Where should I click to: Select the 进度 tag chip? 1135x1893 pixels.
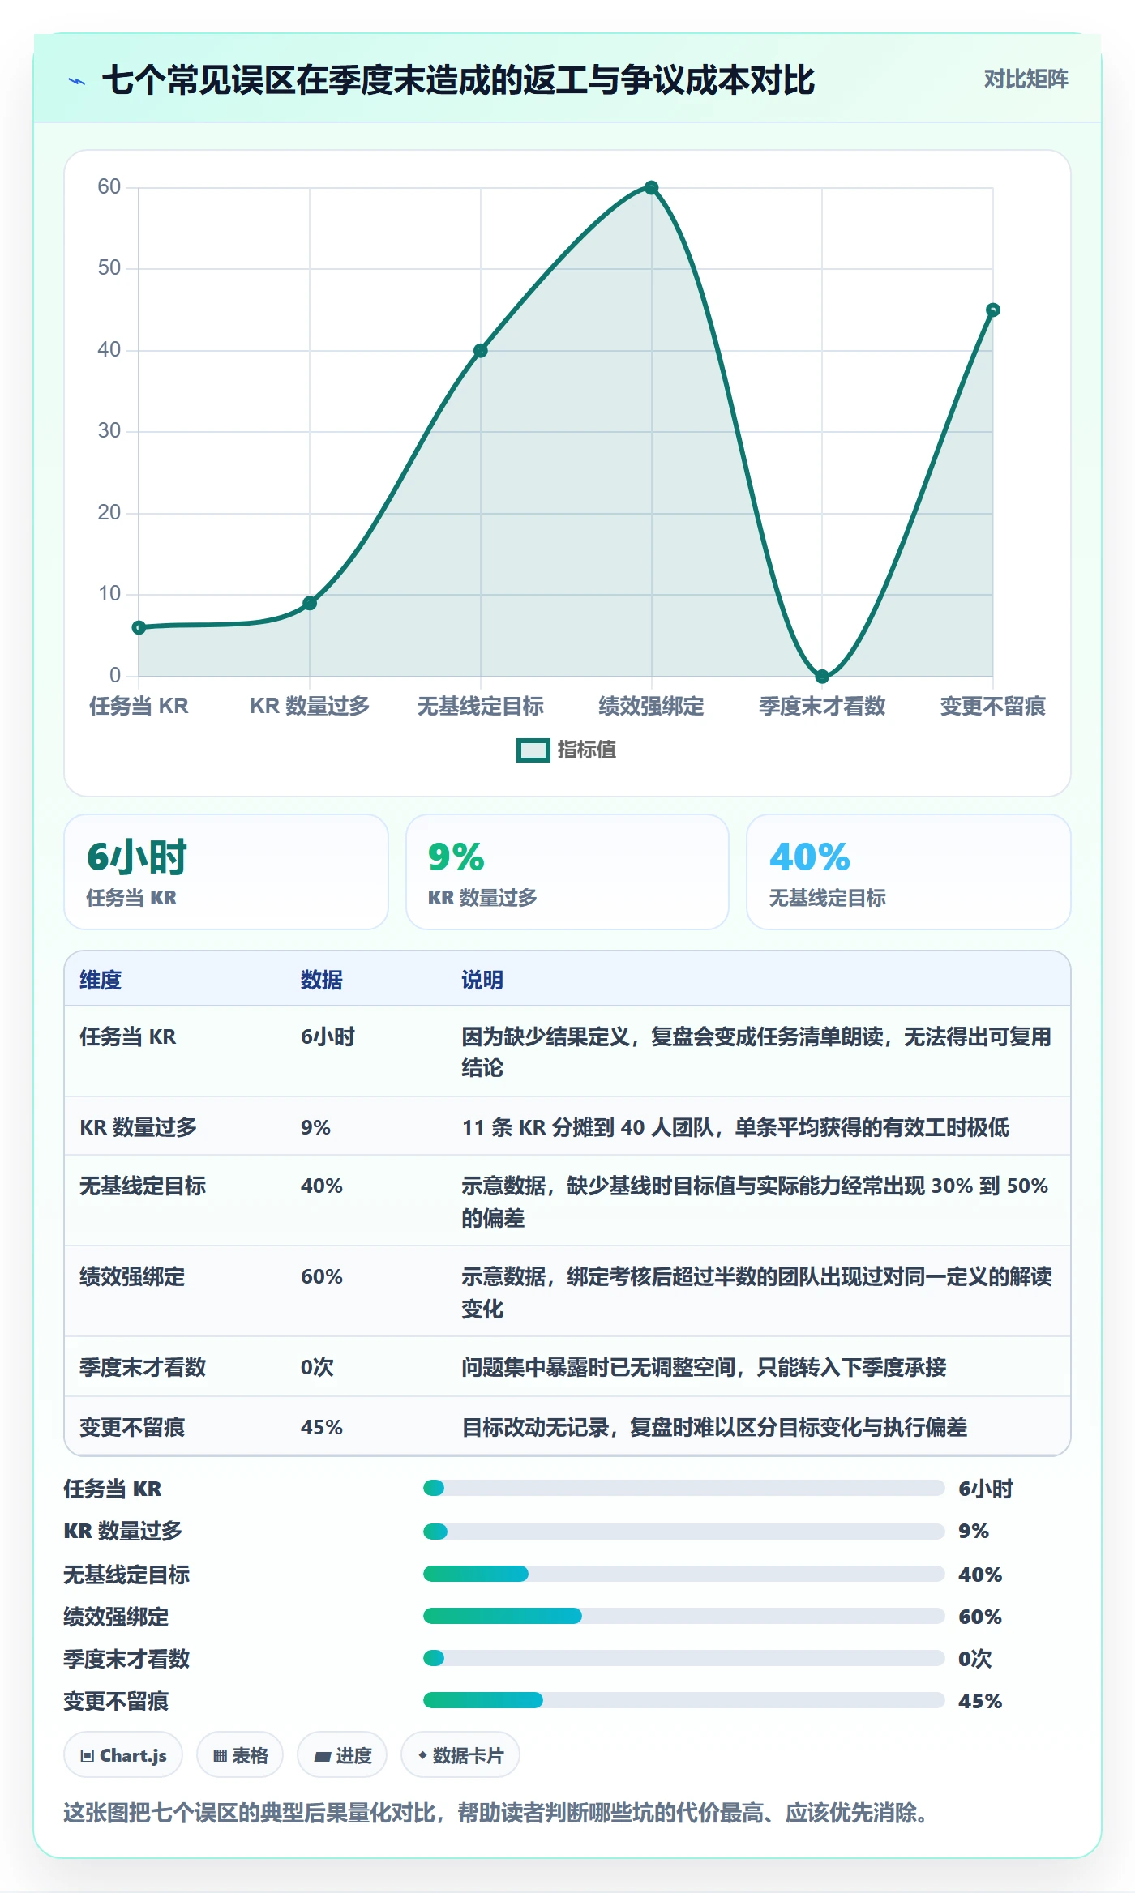342,1755
